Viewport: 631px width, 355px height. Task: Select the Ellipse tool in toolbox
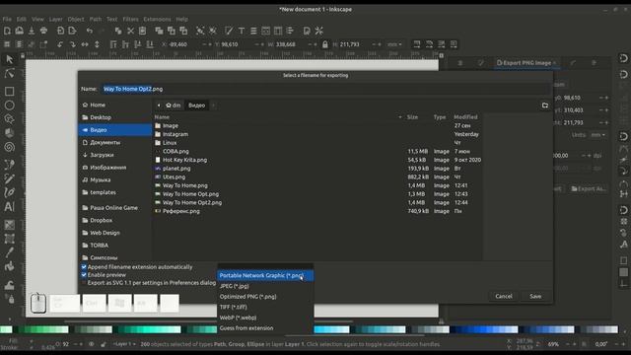tap(9, 106)
